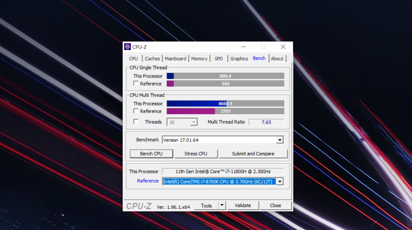Viewport: 412px width, 230px height.
Task: Click the Multi Thread Ratio label
Action: (226, 122)
